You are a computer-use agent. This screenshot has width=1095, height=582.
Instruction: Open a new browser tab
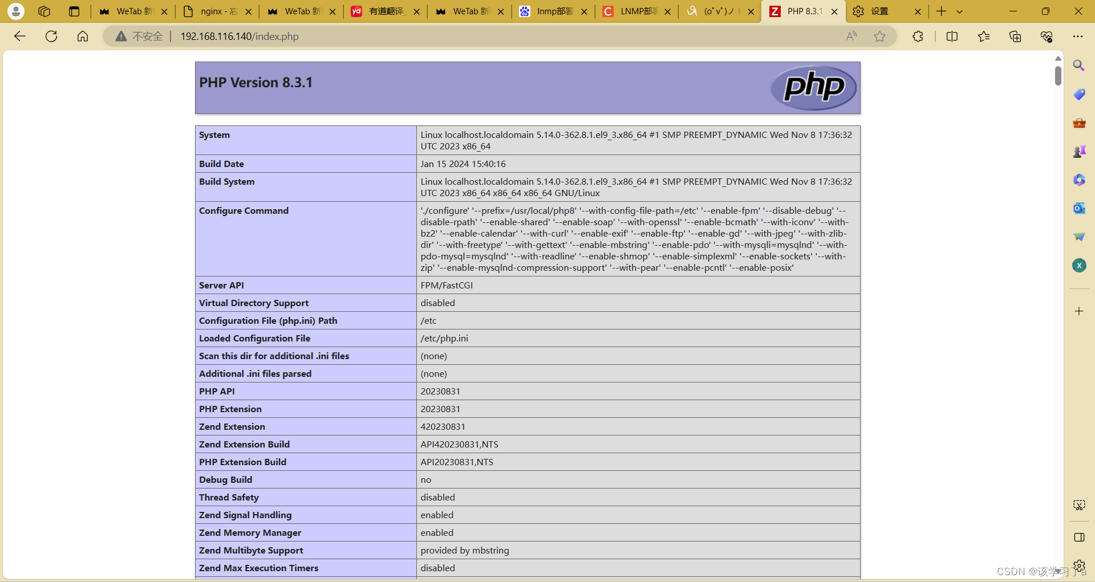pyautogui.click(x=942, y=11)
